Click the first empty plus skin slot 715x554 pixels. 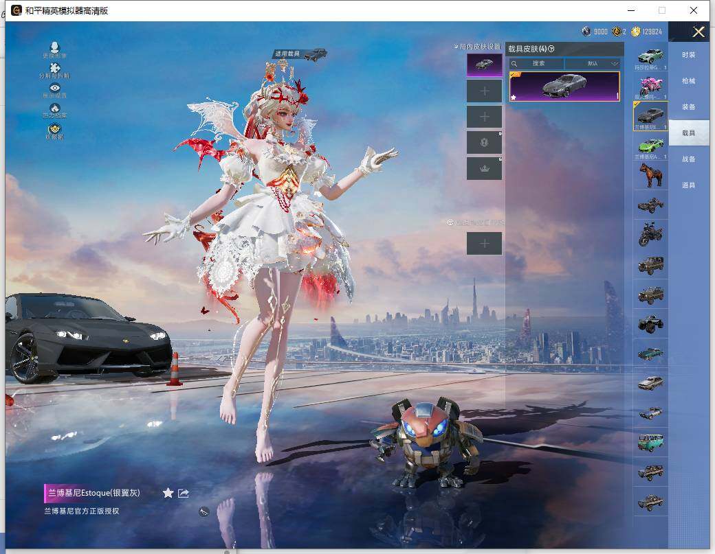484,91
